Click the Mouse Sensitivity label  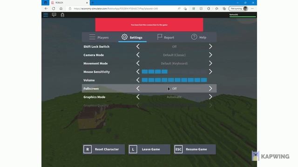(96, 72)
